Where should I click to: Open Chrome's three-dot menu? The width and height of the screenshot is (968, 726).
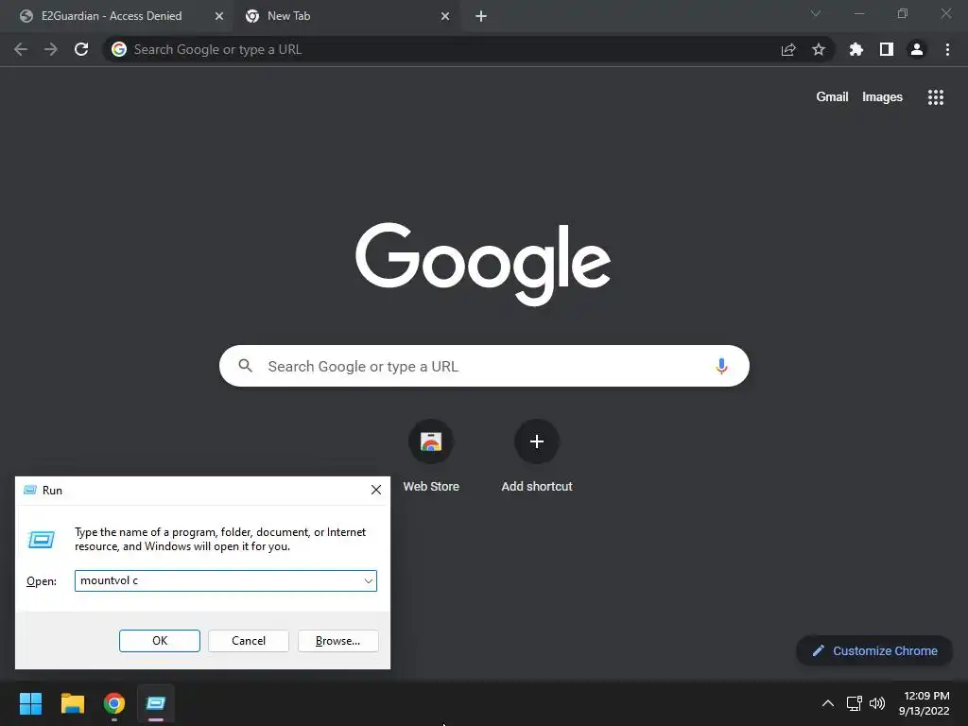pos(947,49)
